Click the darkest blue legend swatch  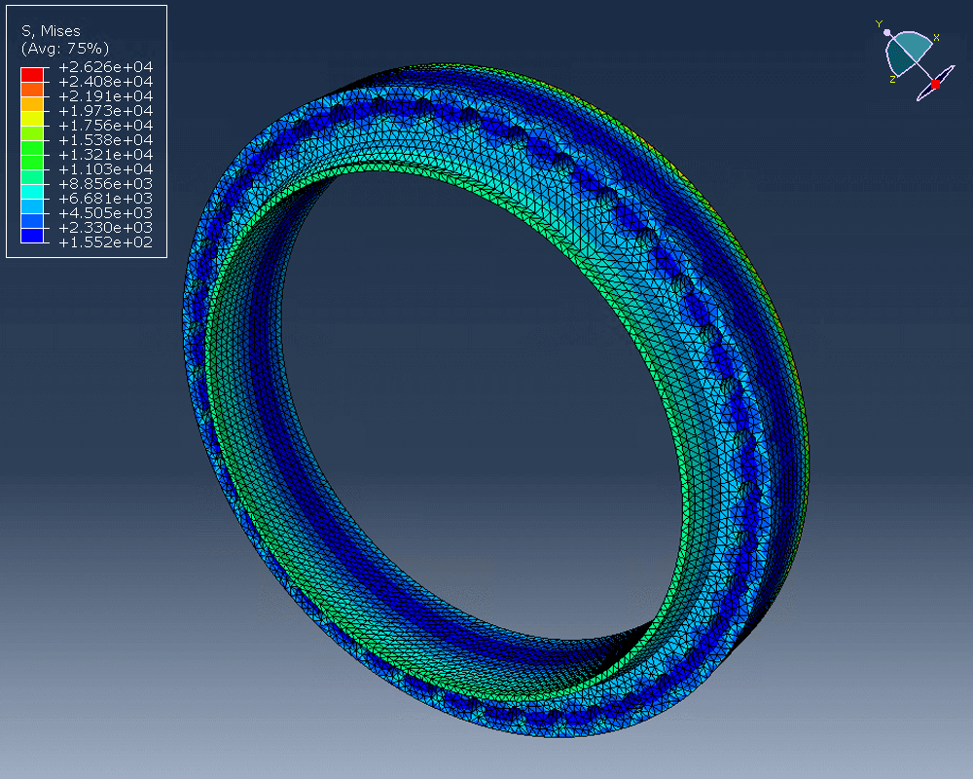(32, 236)
